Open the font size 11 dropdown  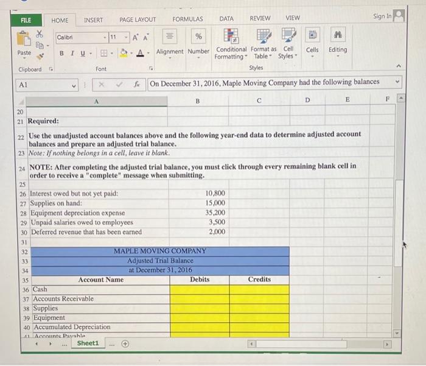[126, 37]
